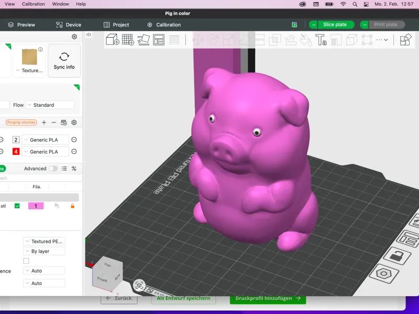Screen dimensions: 419x314
Task: Click the Slice plate button
Action: [x=335, y=25]
